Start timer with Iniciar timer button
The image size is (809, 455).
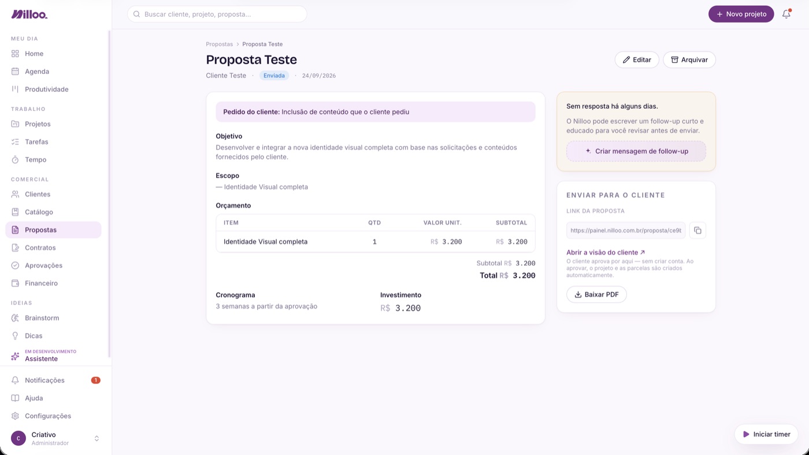click(x=766, y=434)
